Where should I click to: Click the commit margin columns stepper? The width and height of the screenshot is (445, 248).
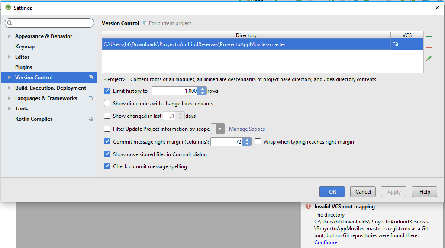point(247,141)
